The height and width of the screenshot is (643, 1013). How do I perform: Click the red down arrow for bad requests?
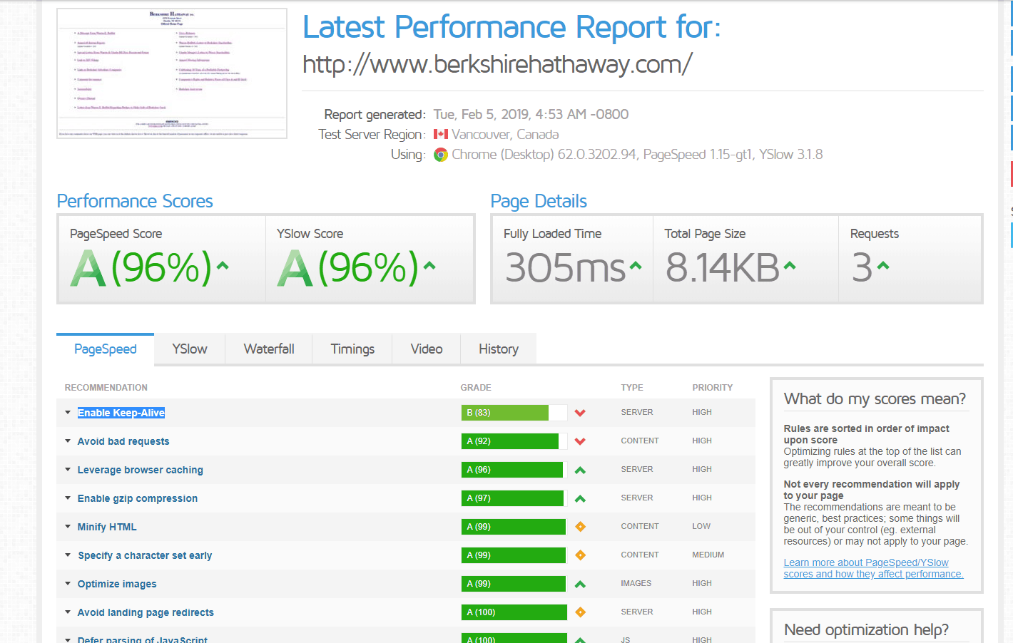point(580,441)
